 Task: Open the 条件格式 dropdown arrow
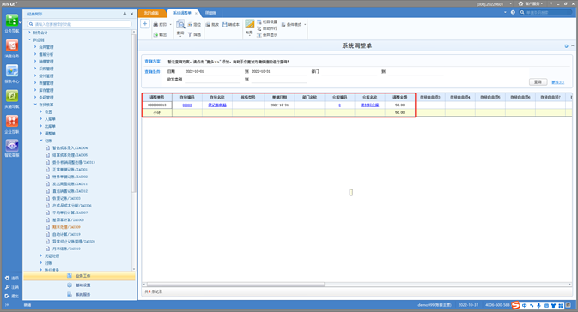(x=305, y=25)
